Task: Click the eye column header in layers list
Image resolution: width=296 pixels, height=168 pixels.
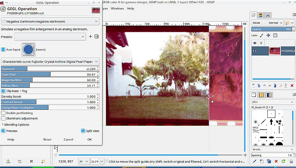Action: click(x=255, y=43)
